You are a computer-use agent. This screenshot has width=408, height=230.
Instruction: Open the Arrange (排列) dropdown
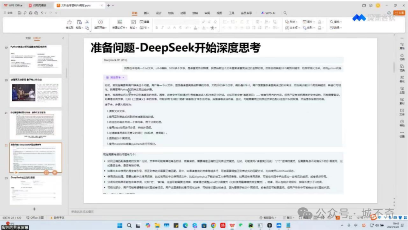(x=309, y=28)
